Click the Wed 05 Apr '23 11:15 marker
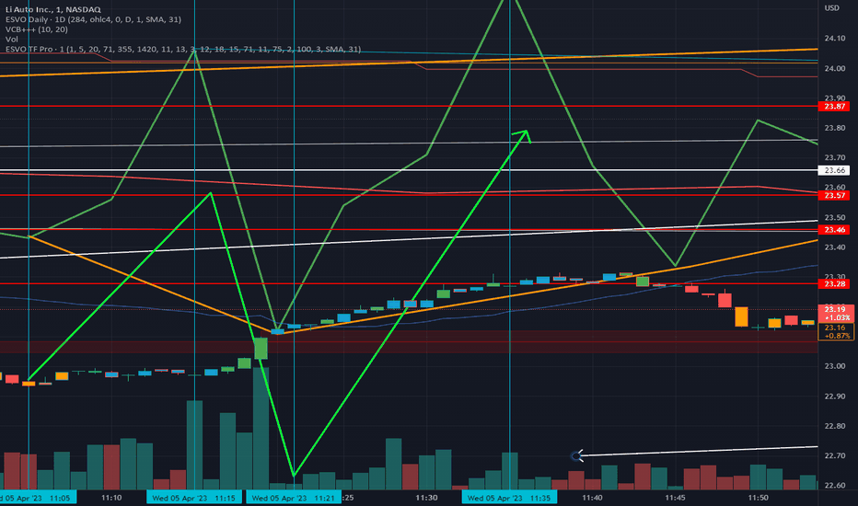Viewport: 858px width, 506px height. [x=193, y=498]
